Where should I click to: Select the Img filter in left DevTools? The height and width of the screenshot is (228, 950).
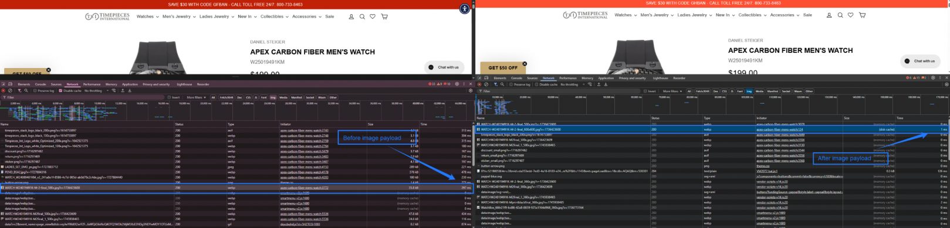(272, 97)
